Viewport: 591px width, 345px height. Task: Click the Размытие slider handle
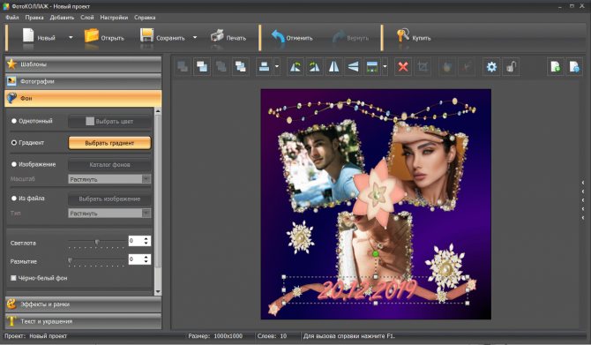(70, 260)
